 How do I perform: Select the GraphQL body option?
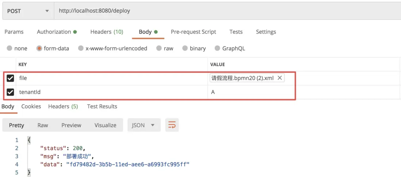(x=217, y=48)
